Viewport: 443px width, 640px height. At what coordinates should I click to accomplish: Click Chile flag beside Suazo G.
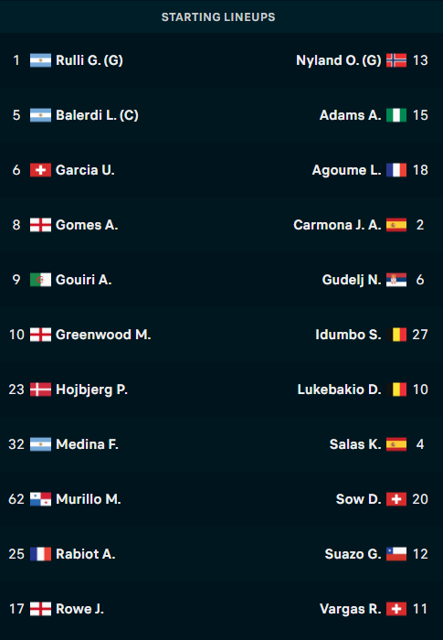(x=396, y=554)
